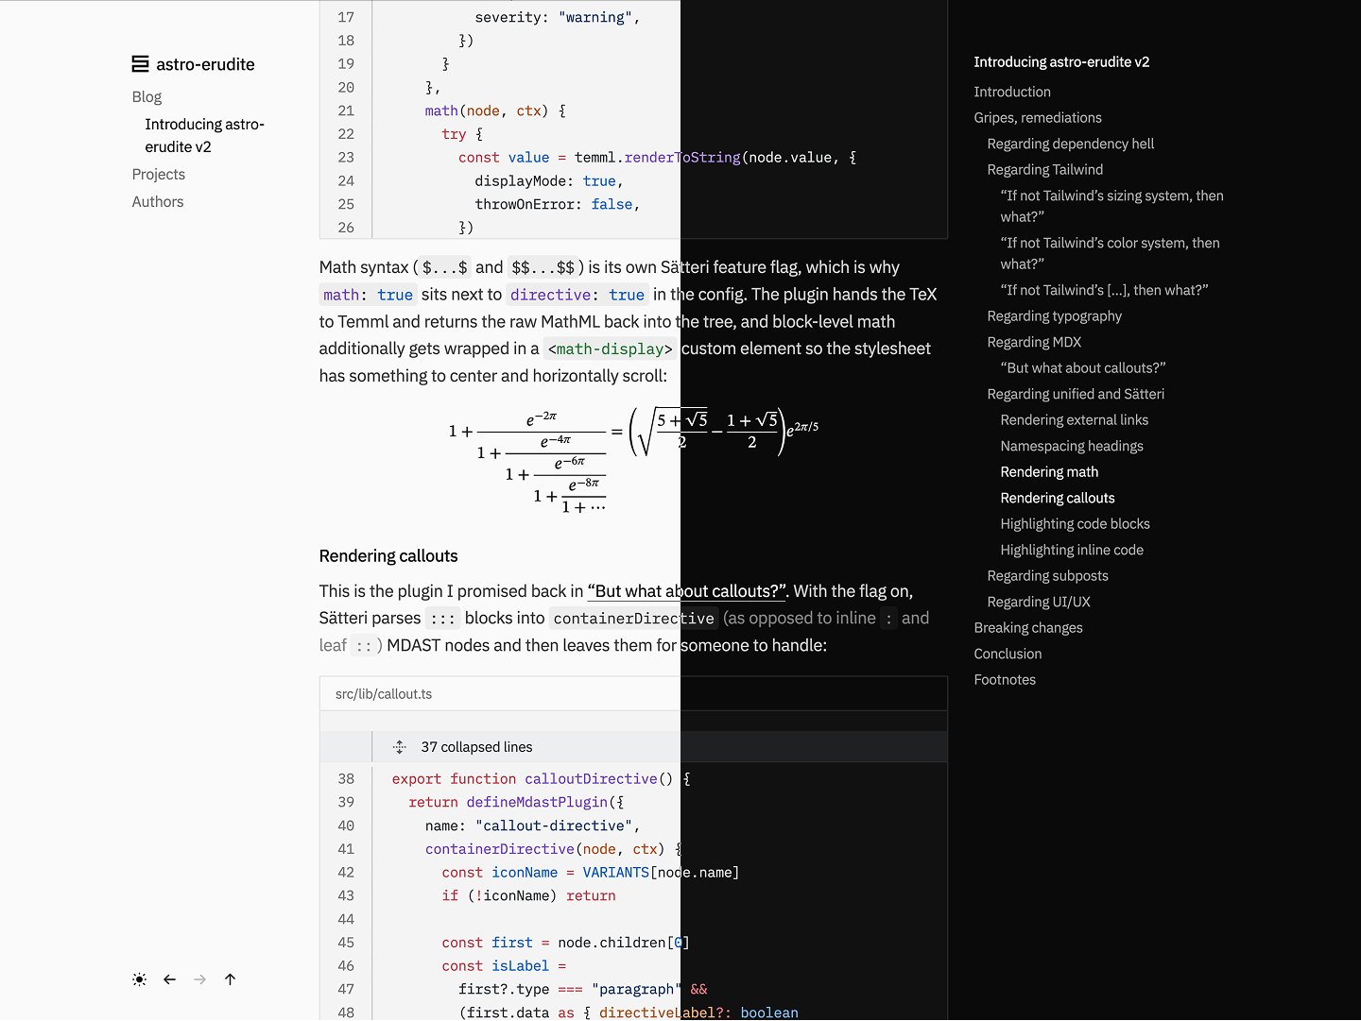This screenshot has height=1021, width=1361.
Task: Click code line 38 export function calloutDirective
Action: pos(541,779)
